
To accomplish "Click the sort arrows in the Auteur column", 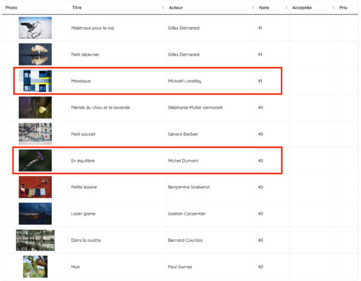I will (253, 8).
